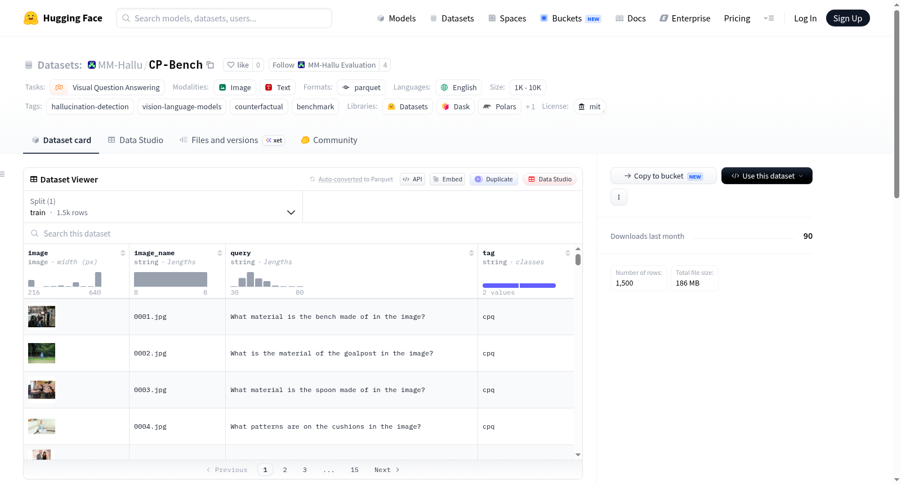
Task: Click the API button in the viewer
Action: pos(412,179)
